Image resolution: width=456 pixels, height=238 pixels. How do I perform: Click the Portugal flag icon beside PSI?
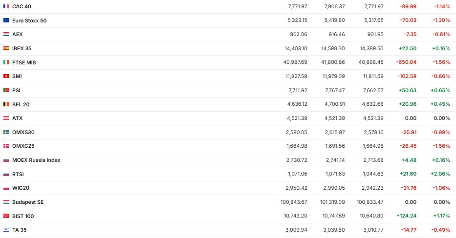(6, 90)
